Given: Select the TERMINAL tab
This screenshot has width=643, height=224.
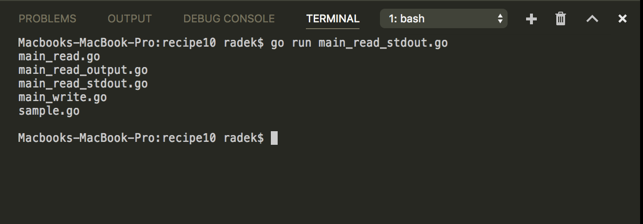Looking at the screenshot, I should point(333,19).
